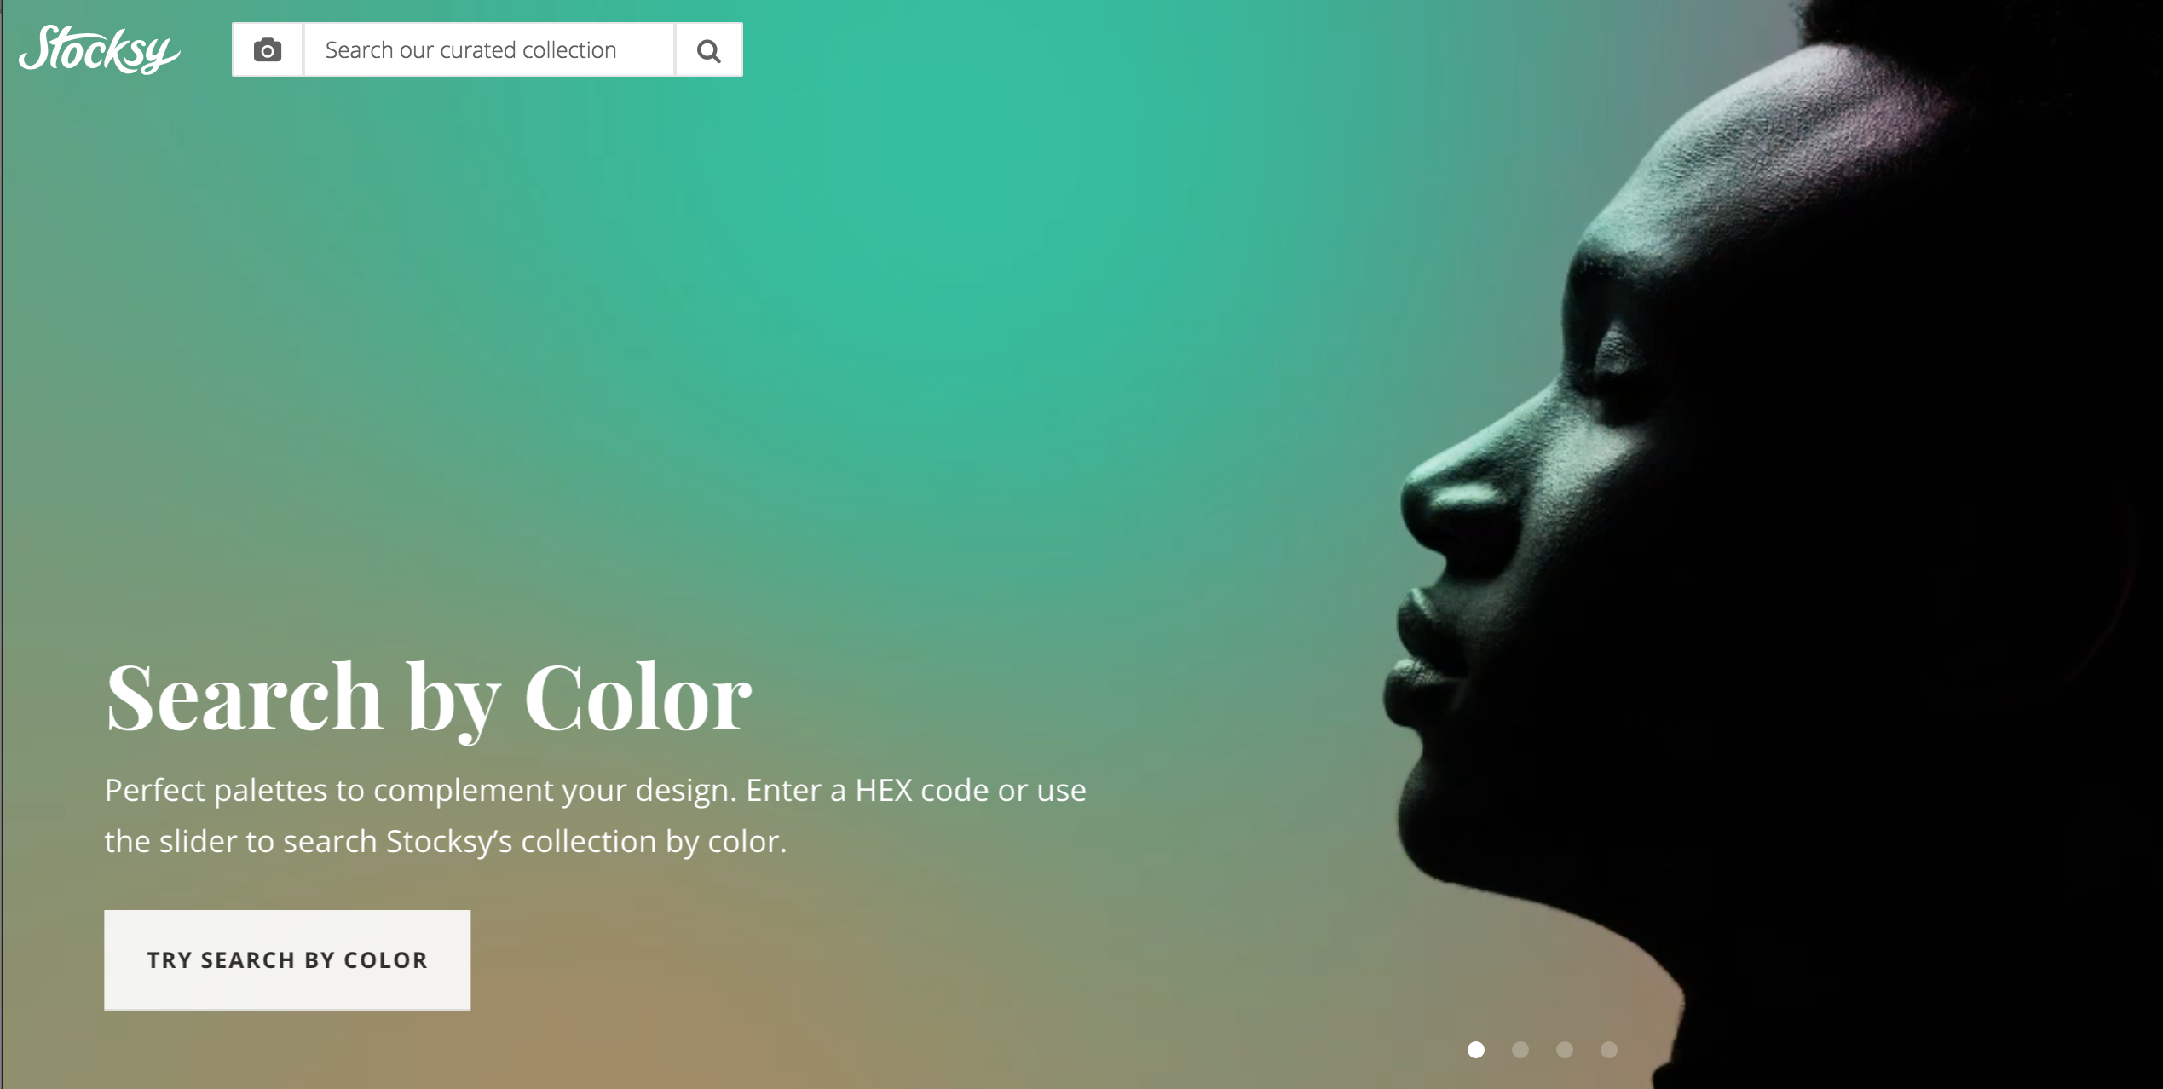The width and height of the screenshot is (2163, 1089).
Task: Switch to the second carousel slide dot
Action: pos(1520,1050)
